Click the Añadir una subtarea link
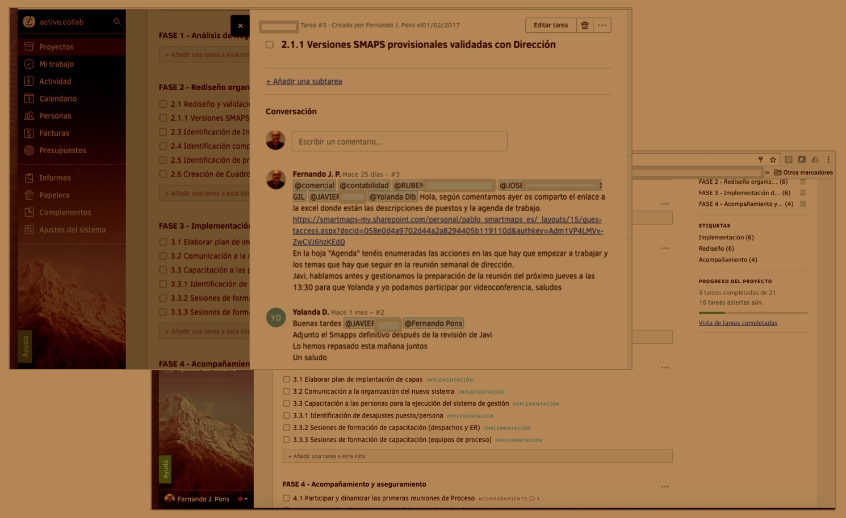Image resolution: width=846 pixels, height=518 pixels. pos(304,81)
